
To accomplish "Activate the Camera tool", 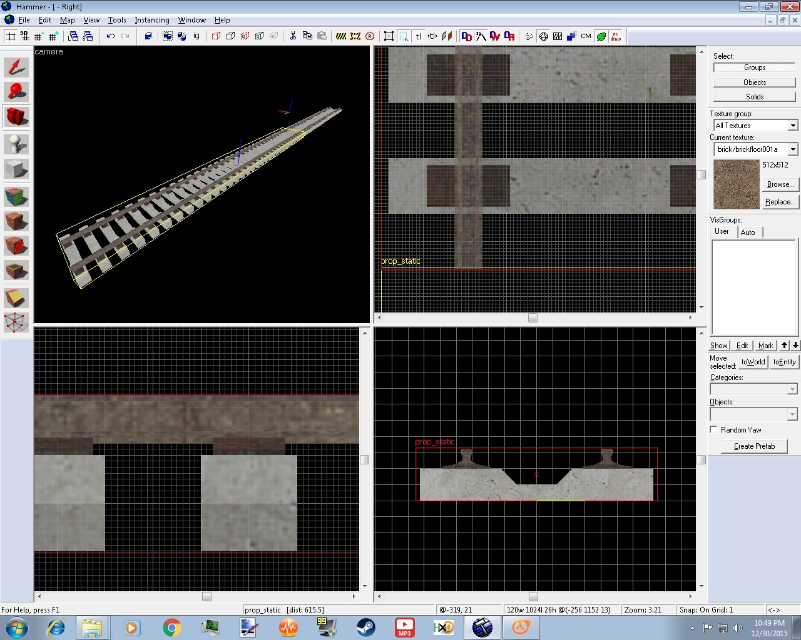I will (16, 116).
